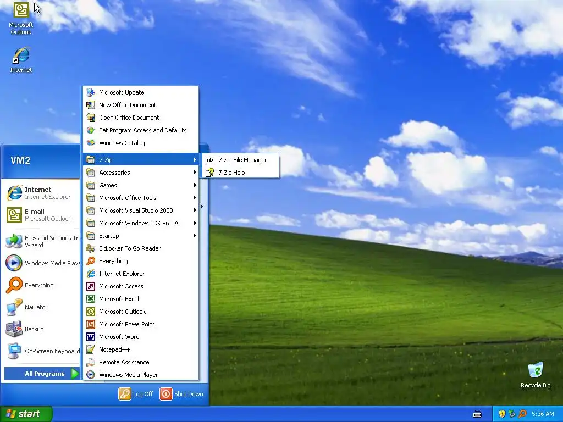Click the Open Office Document icon
563x422 pixels.
(x=91, y=118)
